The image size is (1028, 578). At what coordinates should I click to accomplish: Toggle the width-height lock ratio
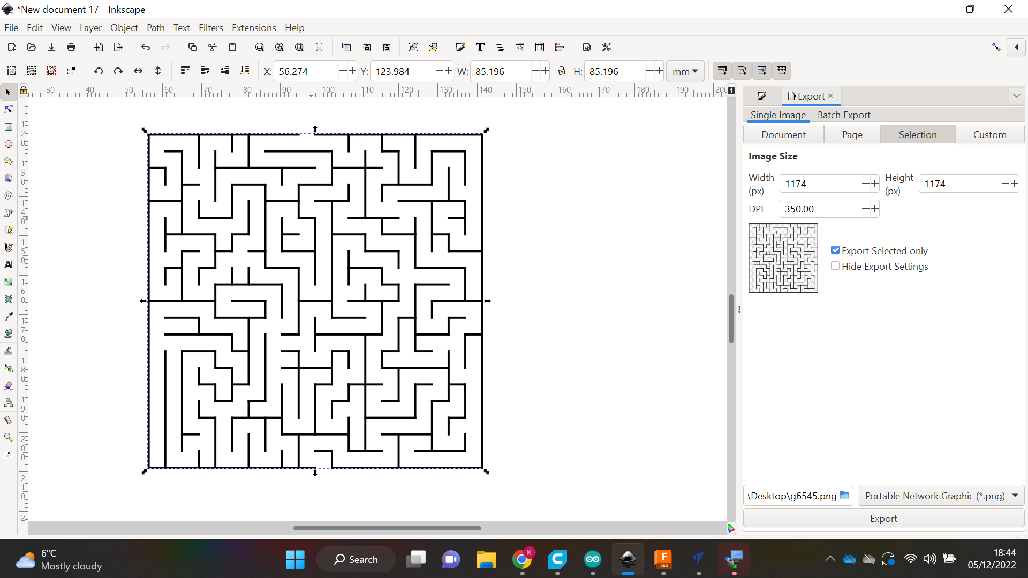562,71
